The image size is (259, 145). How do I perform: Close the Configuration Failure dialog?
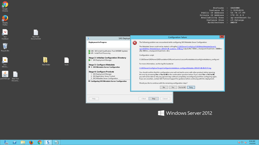point(222,37)
